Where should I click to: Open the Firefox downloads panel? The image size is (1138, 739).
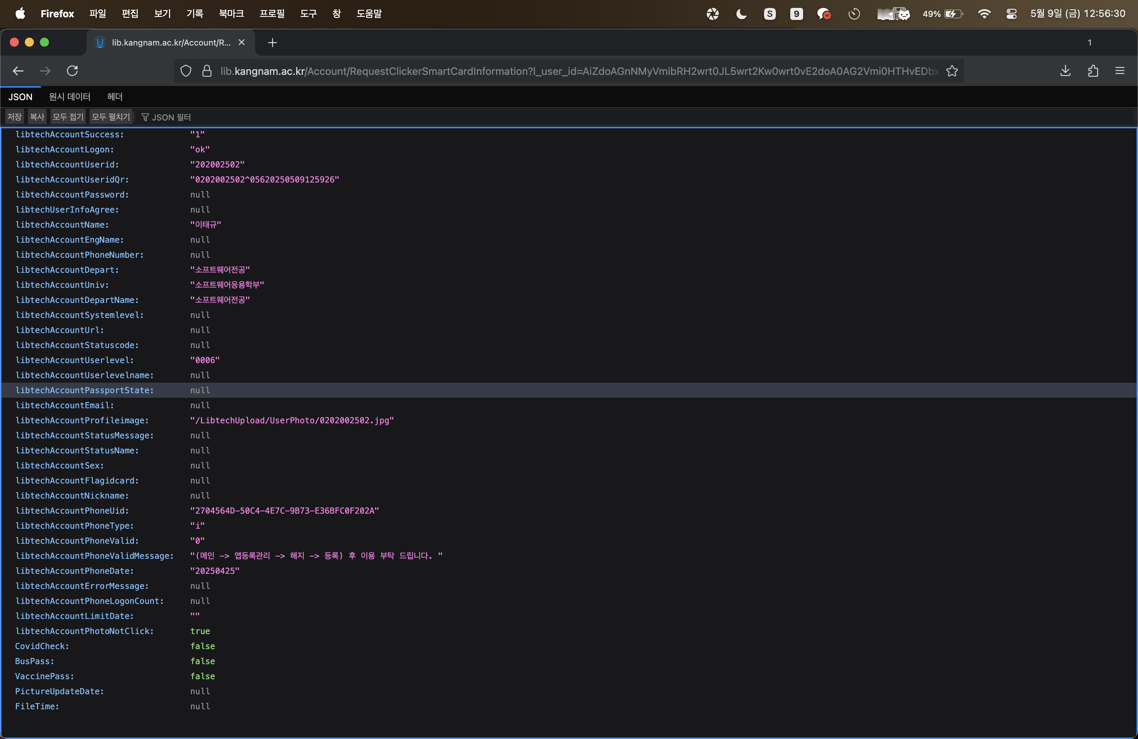(x=1065, y=71)
